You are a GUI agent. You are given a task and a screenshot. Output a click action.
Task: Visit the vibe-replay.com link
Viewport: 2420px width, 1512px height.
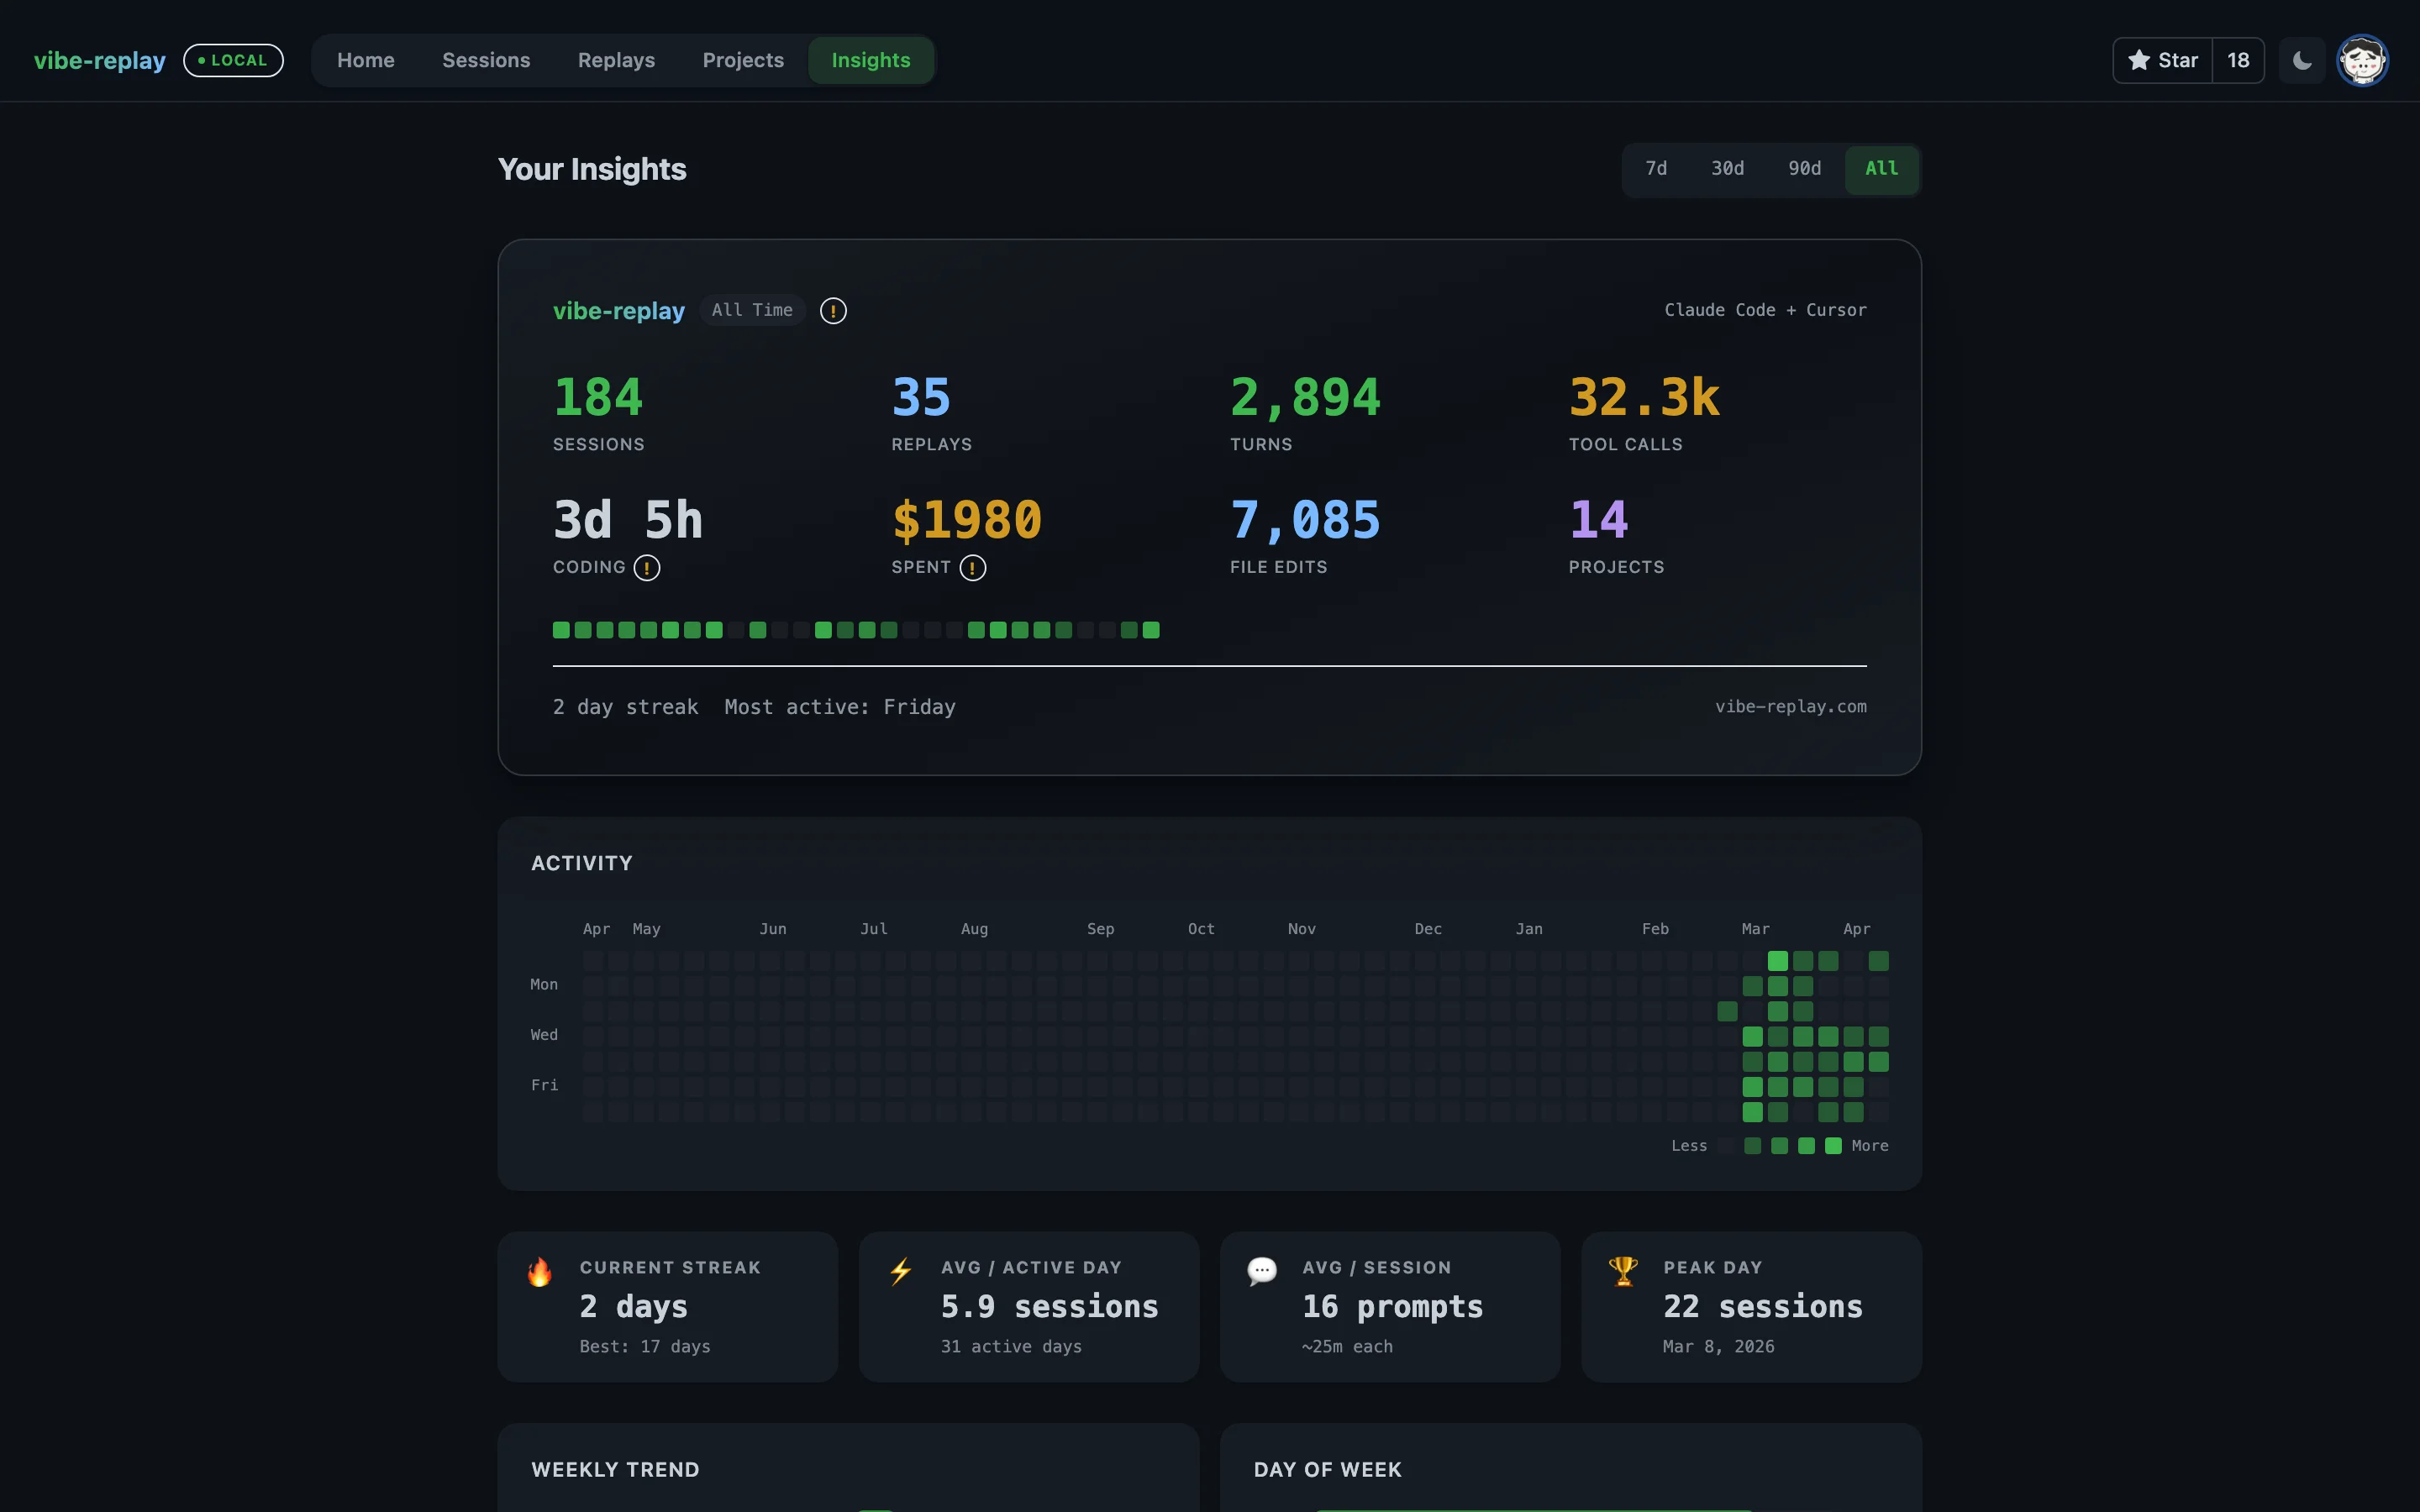coord(1789,706)
